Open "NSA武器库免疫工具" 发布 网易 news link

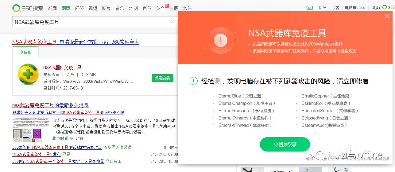click(x=37, y=154)
